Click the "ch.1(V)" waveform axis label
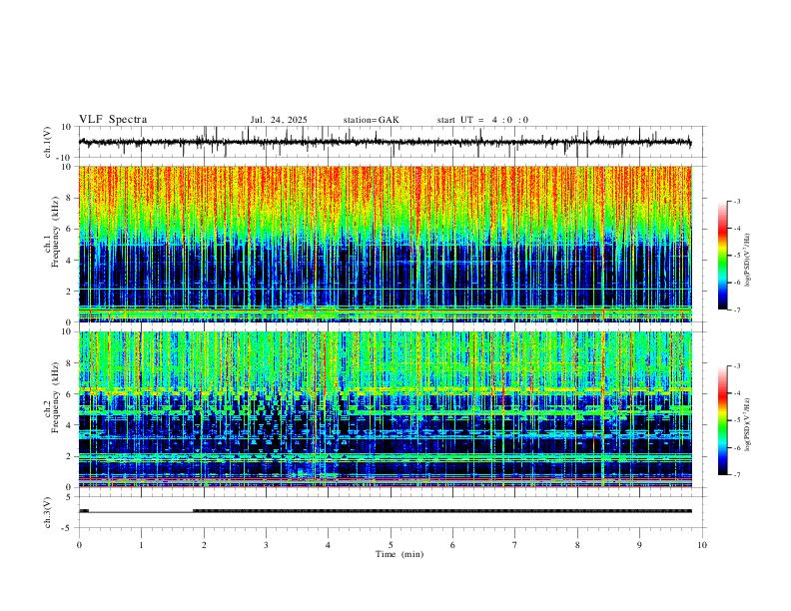The image size is (791, 611). pyautogui.click(x=48, y=142)
